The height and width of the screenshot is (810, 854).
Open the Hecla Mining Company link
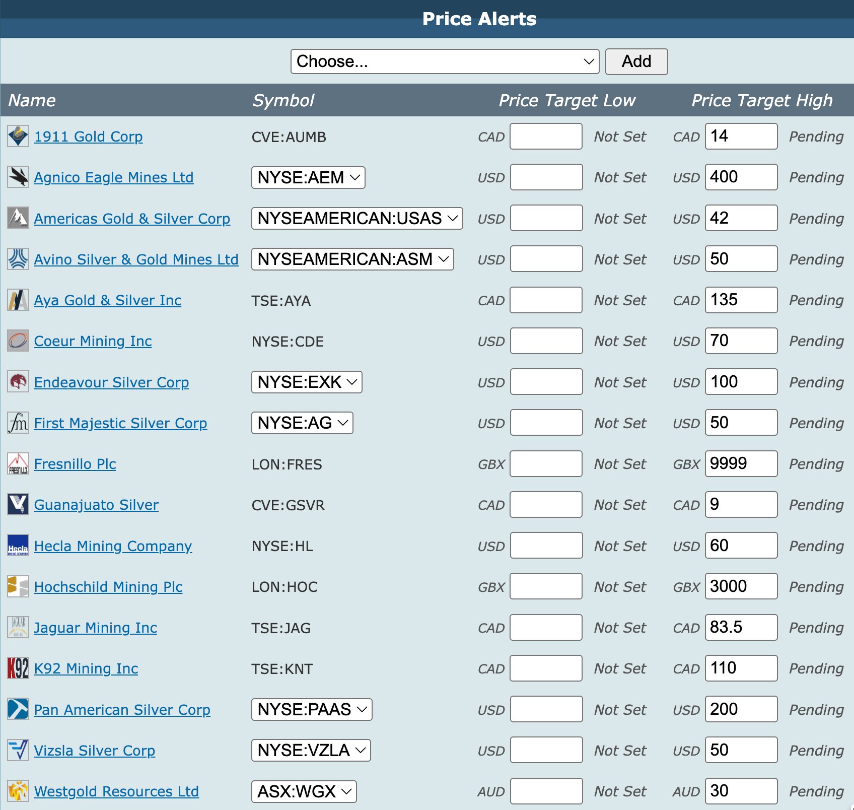click(x=113, y=546)
